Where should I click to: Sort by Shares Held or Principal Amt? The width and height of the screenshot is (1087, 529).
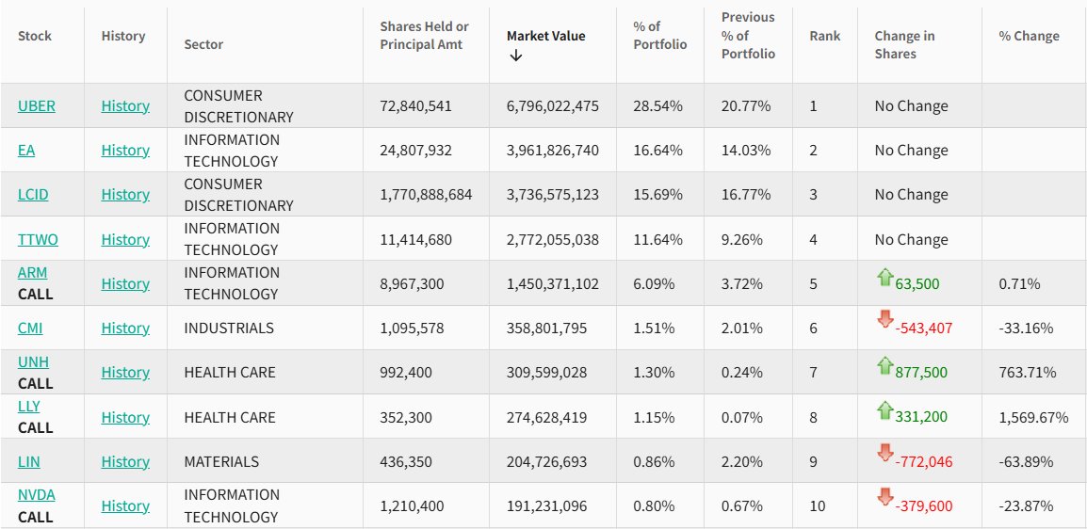point(424,36)
